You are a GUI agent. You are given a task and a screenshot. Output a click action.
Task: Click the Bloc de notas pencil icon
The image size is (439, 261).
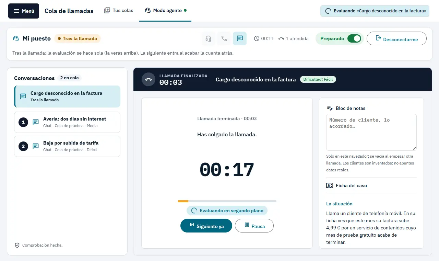point(330,108)
